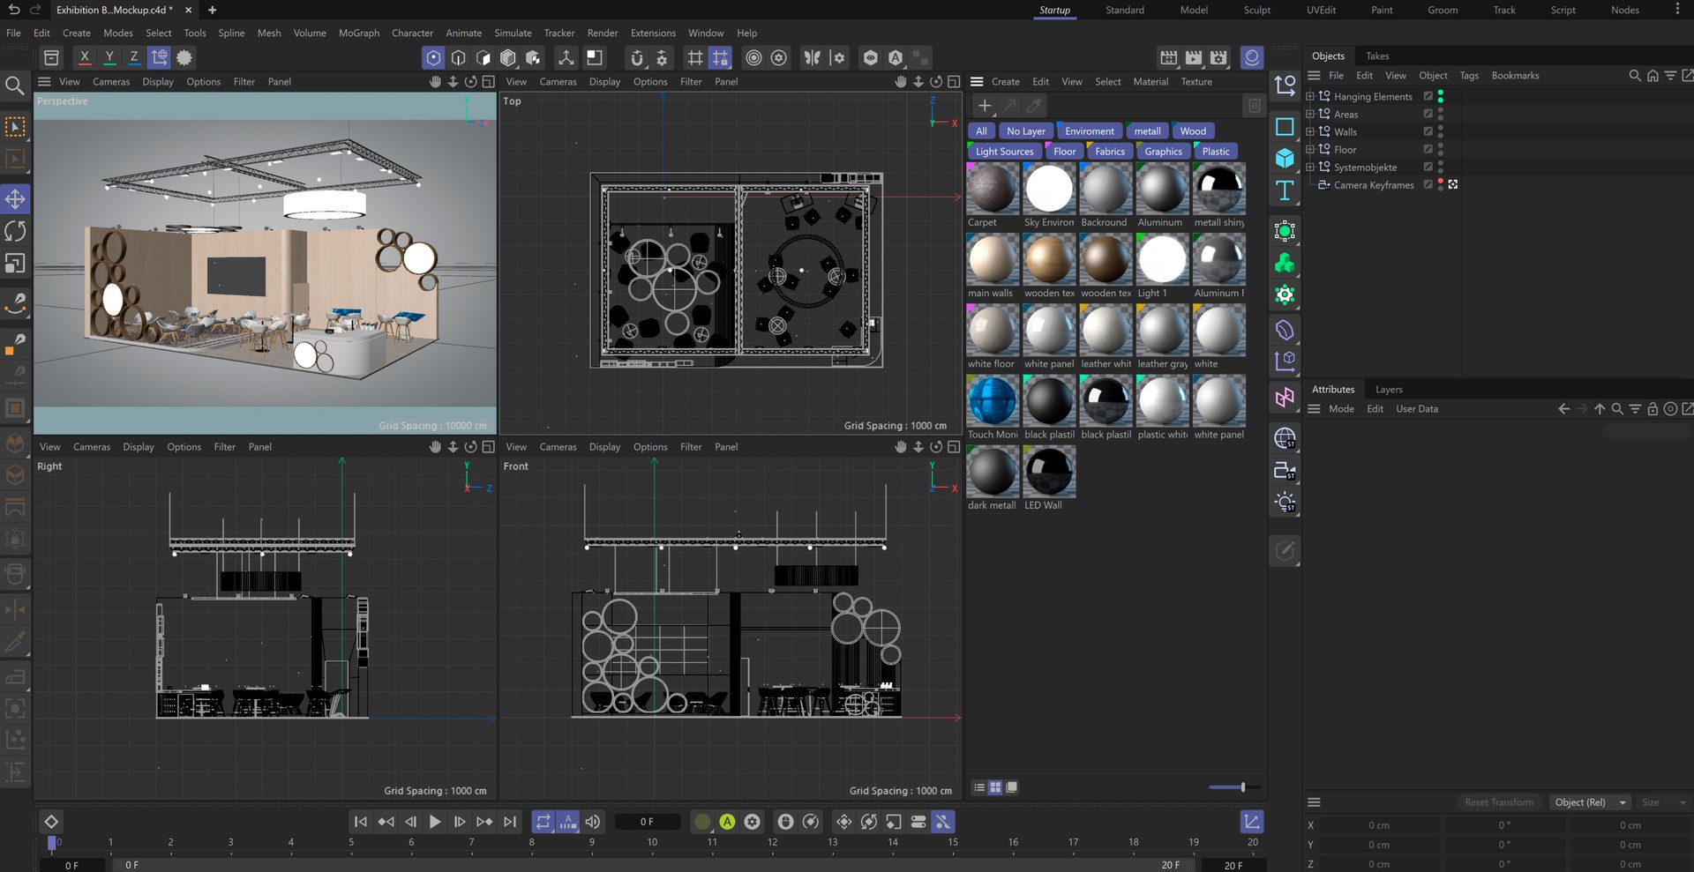Open a new document tab plus
Image resolution: width=1694 pixels, height=872 pixels.
[x=212, y=10]
